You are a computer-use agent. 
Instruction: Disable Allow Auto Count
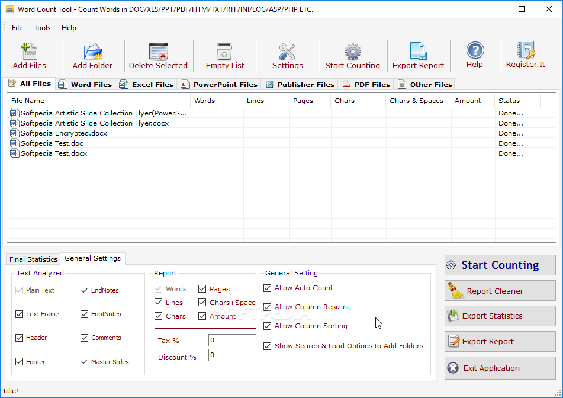point(267,288)
